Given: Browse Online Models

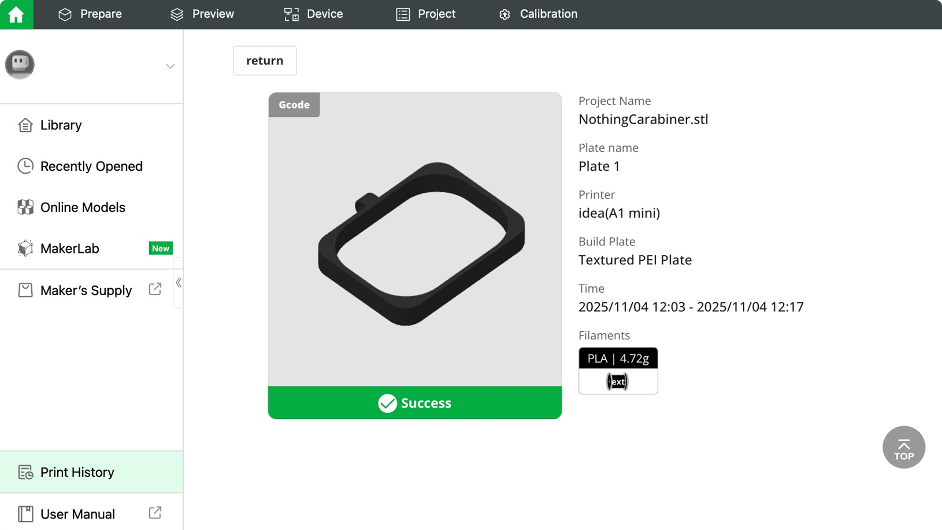Looking at the screenshot, I should pos(82,207).
